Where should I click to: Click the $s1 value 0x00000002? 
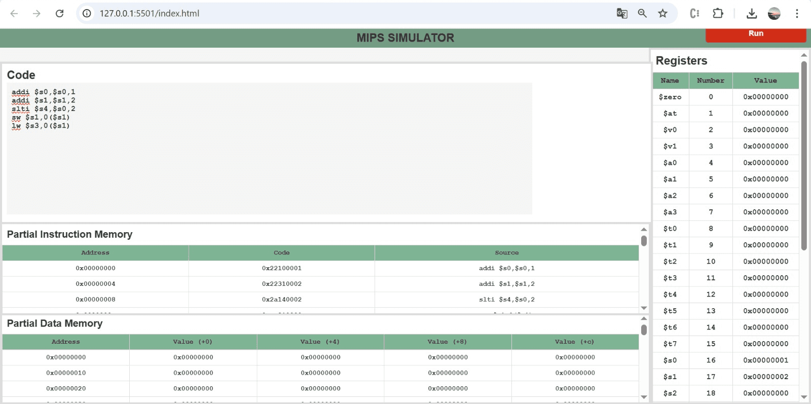click(x=766, y=377)
